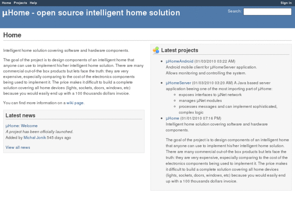
Task: View author Michał Jonik's profile
Action: tap(34, 137)
